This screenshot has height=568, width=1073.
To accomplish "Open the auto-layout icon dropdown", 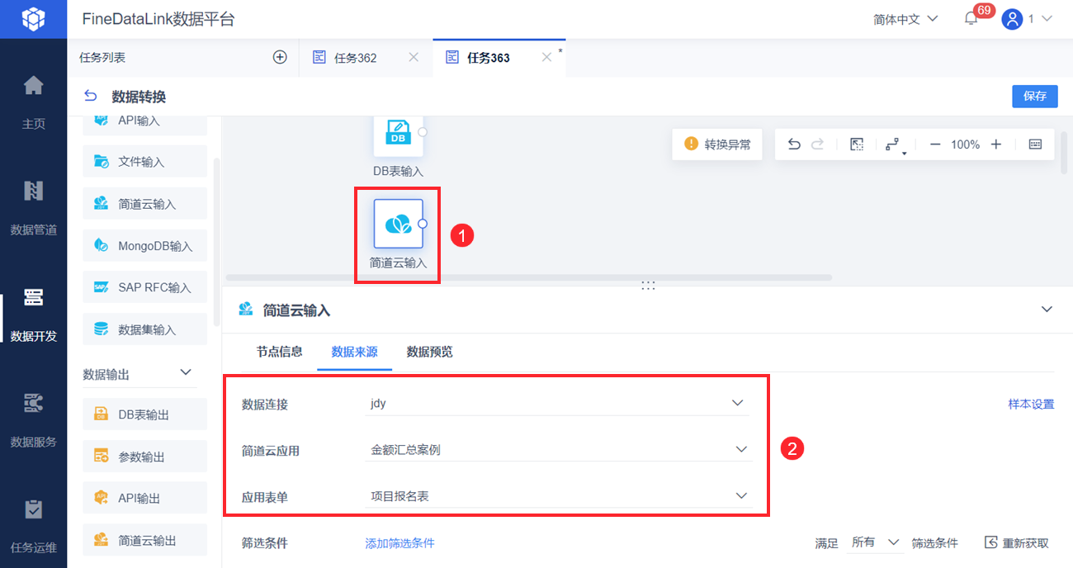I will point(894,145).
